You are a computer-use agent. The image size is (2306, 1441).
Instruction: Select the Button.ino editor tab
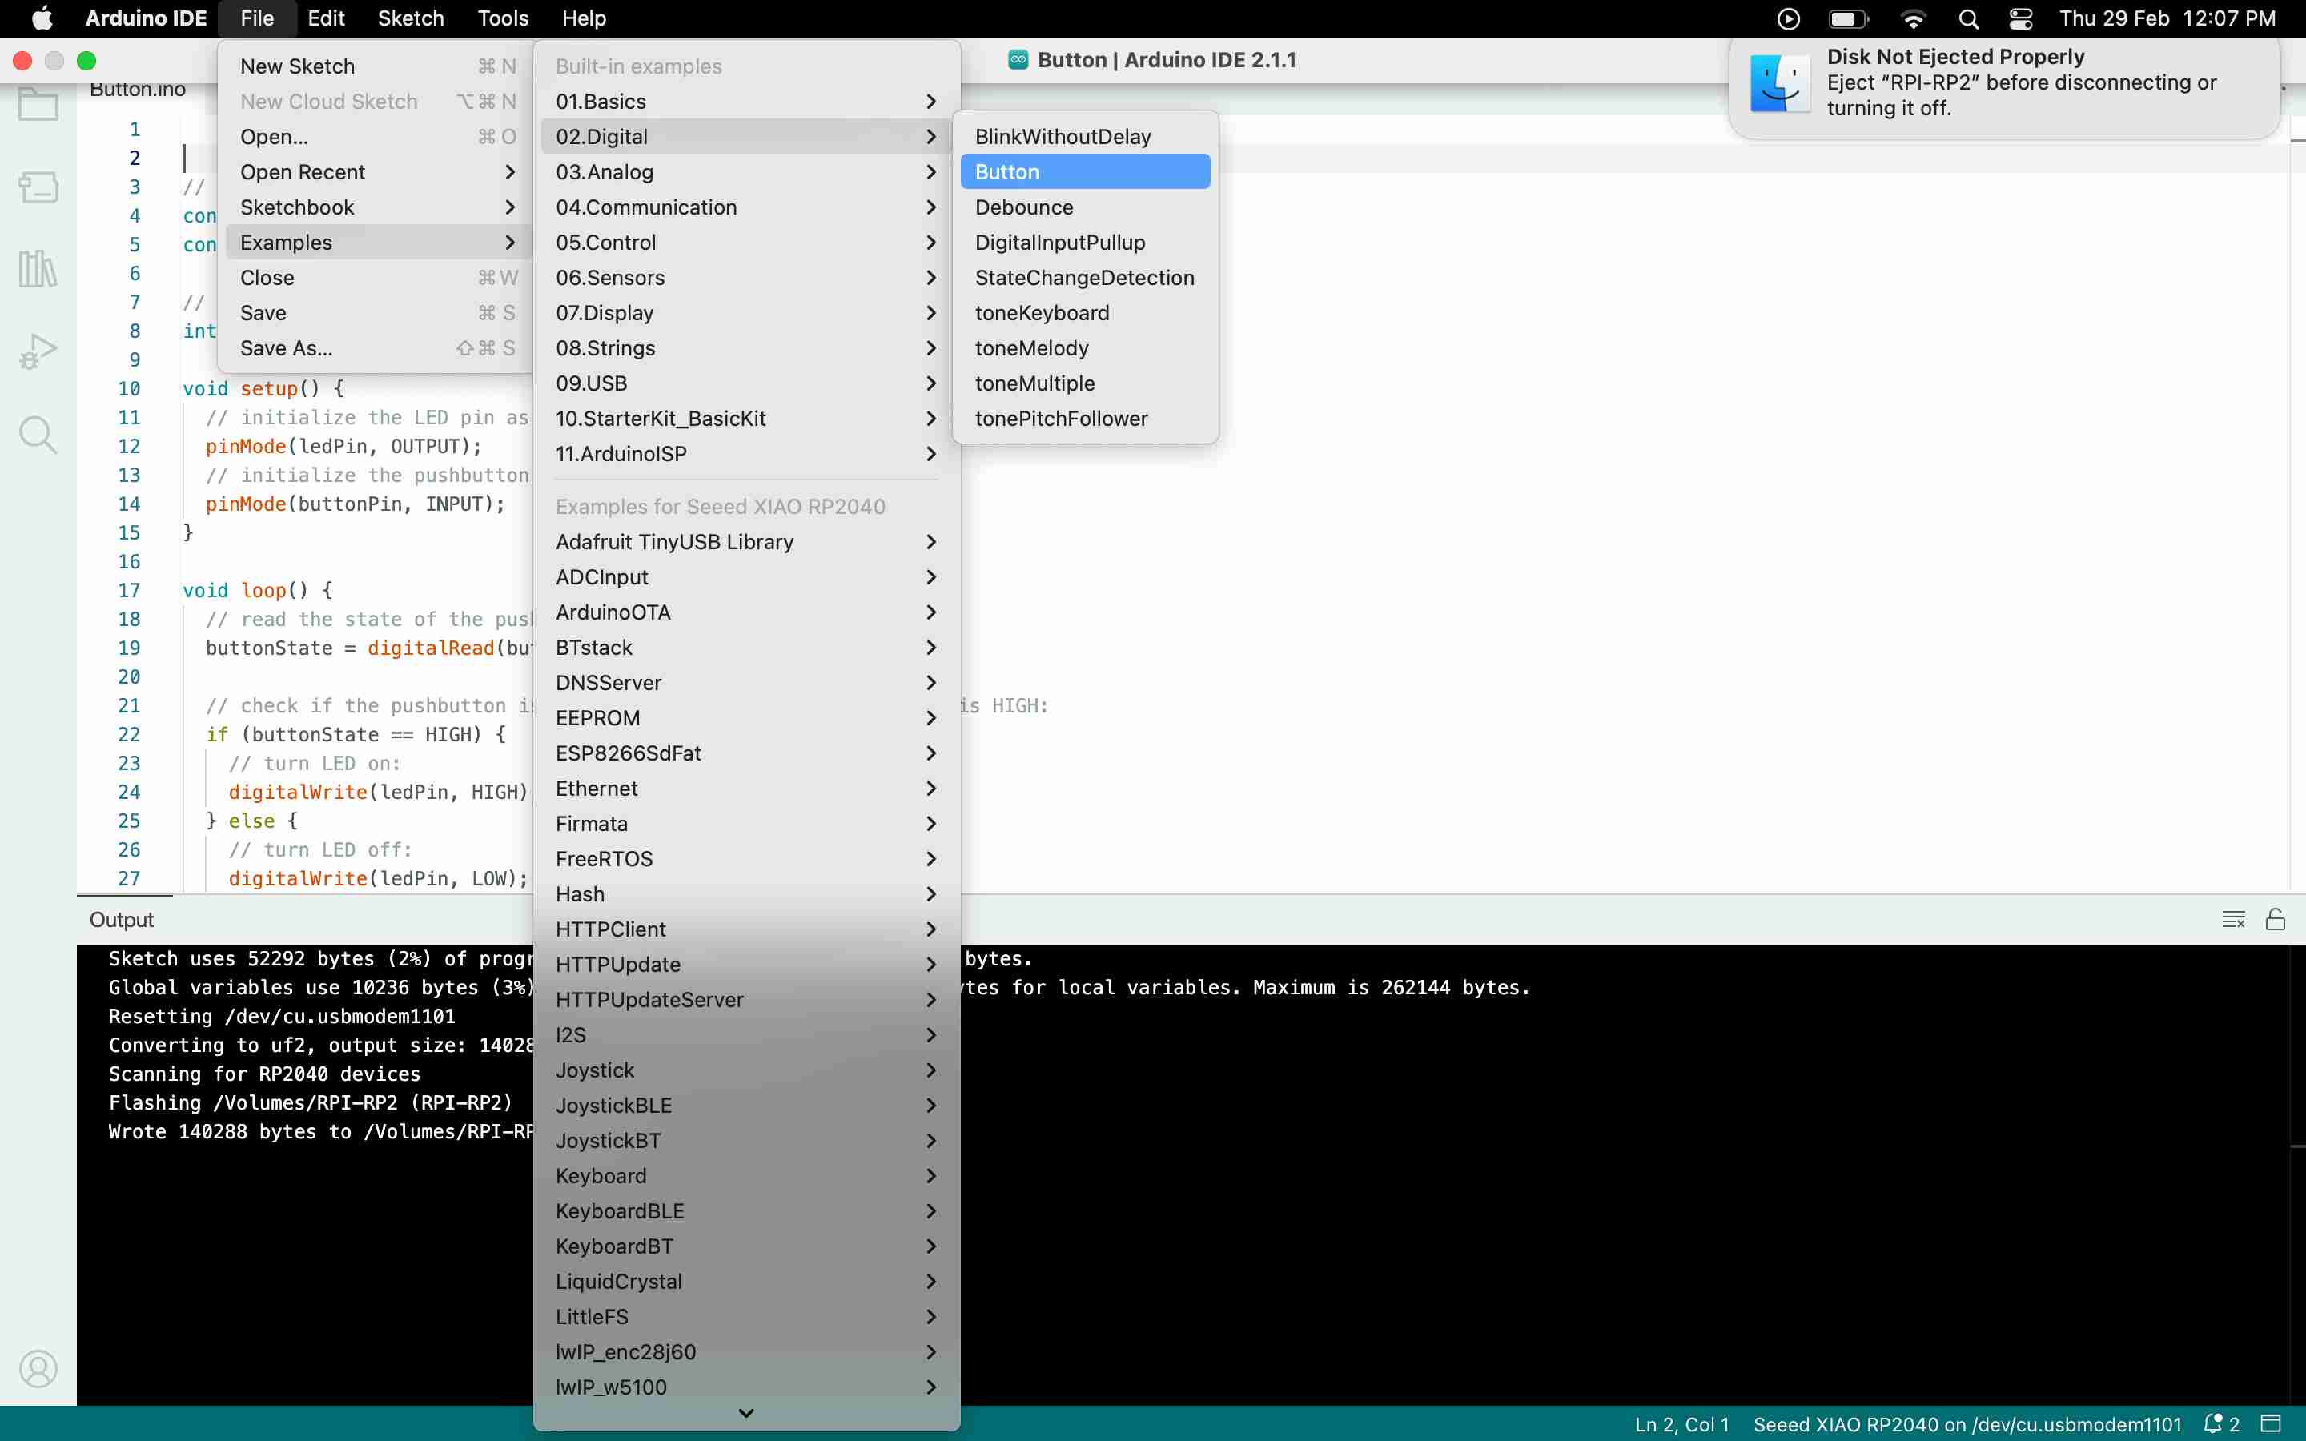(139, 90)
